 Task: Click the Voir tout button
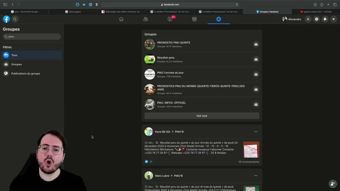(x=202, y=116)
